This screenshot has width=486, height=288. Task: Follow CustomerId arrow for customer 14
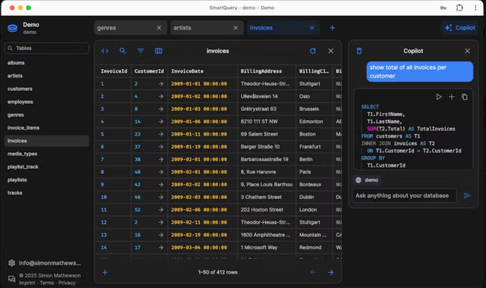click(x=160, y=121)
